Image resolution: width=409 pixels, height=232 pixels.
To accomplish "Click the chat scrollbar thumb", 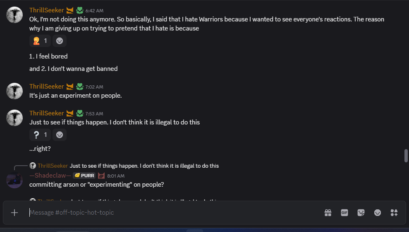I will click(406, 156).
